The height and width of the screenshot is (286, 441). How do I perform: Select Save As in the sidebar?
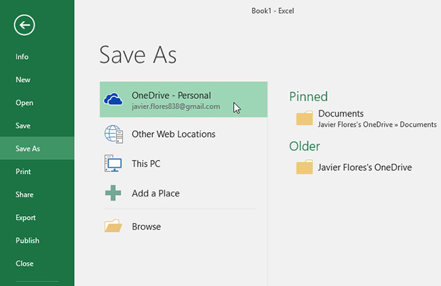coord(37,148)
